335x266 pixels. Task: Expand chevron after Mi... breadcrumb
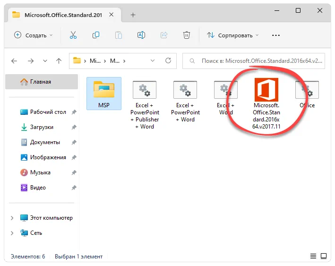[x=105, y=61]
